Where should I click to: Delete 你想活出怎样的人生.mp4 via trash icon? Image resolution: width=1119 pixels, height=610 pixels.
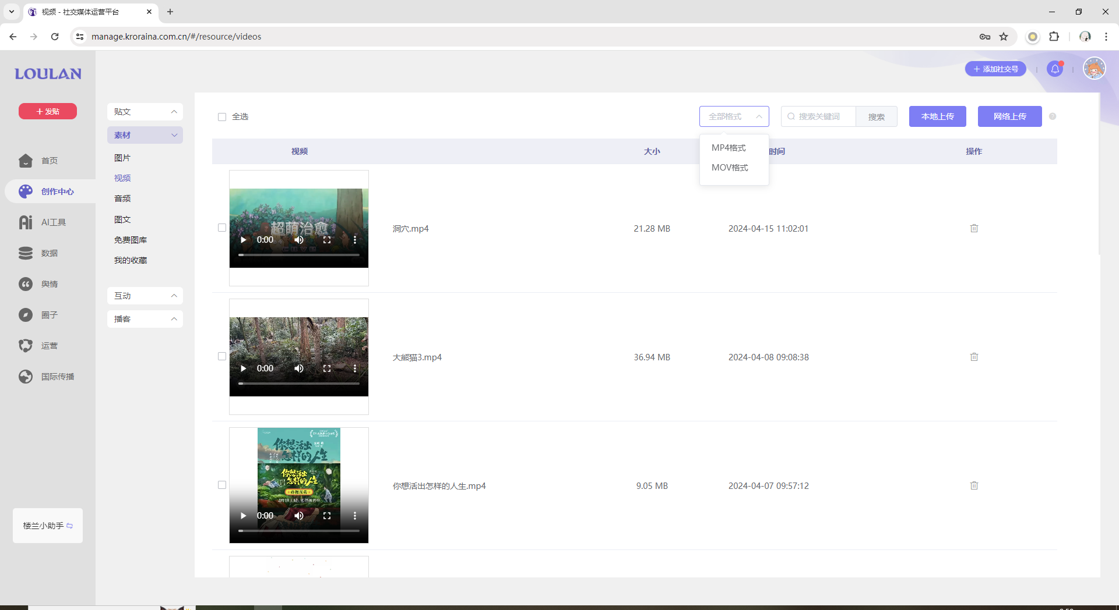click(x=974, y=485)
